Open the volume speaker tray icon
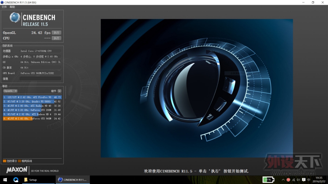Image resolution: width=328 pixels, height=184 pixels. (x=298, y=180)
